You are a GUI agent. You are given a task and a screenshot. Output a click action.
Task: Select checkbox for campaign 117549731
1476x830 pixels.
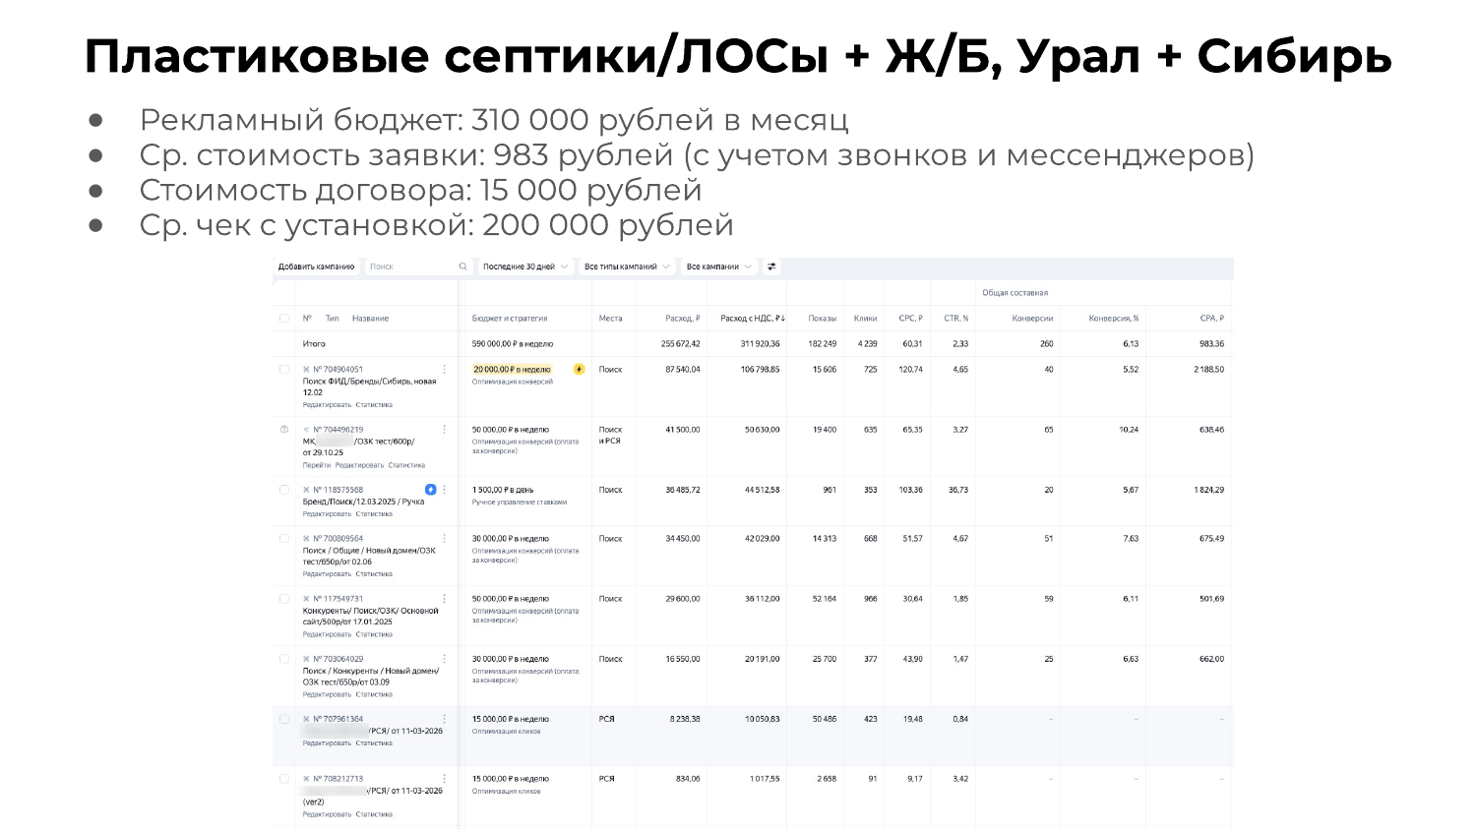(x=284, y=599)
